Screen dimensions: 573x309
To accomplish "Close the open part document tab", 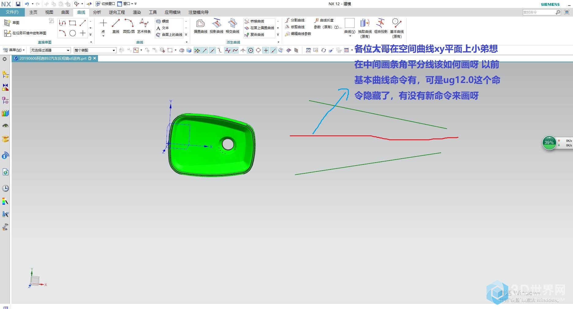I will 95,58.
